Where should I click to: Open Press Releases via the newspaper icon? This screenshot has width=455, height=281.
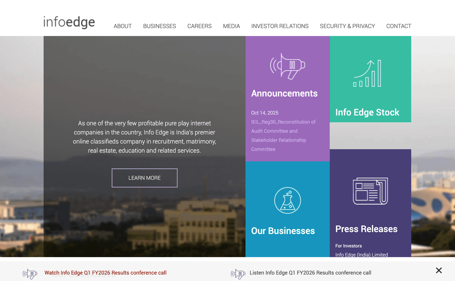pyautogui.click(x=370, y=191)
